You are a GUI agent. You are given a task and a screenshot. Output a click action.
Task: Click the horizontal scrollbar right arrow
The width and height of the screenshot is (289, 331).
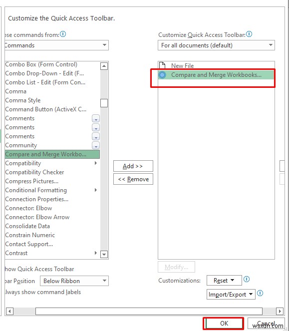point(280,311)
